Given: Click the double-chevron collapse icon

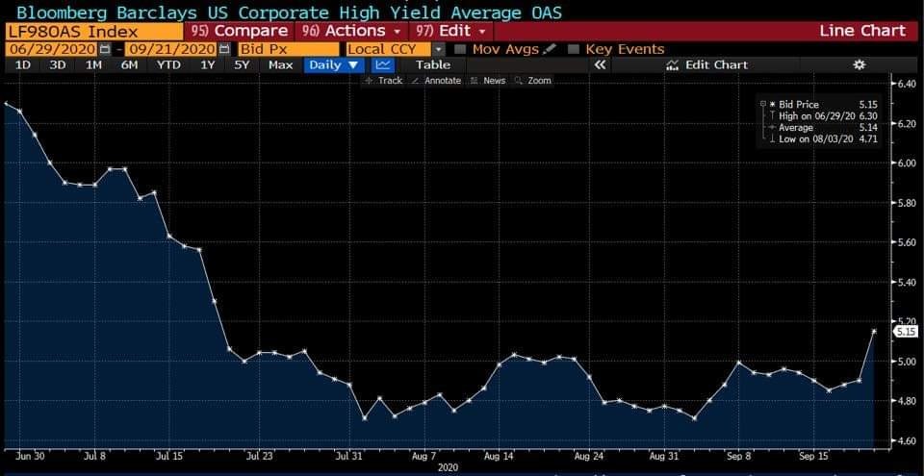Looking at the screenshot, I should pyautogui.click(x=600, y=64).
